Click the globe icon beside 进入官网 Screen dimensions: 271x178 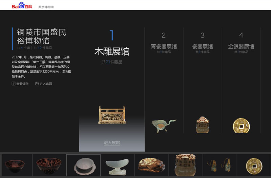pos(37,84)
